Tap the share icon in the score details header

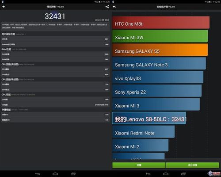[107, 7]
